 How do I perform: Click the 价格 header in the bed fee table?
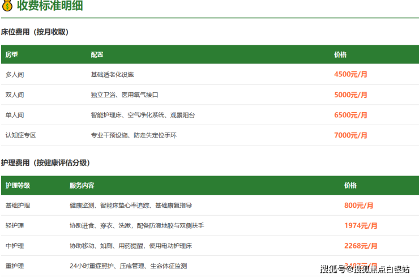pyautogui.click(x=340, y=55)
